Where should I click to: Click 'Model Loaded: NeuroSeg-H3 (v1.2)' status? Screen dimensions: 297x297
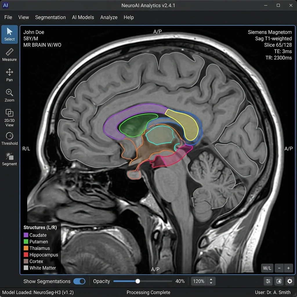point(38,292)
